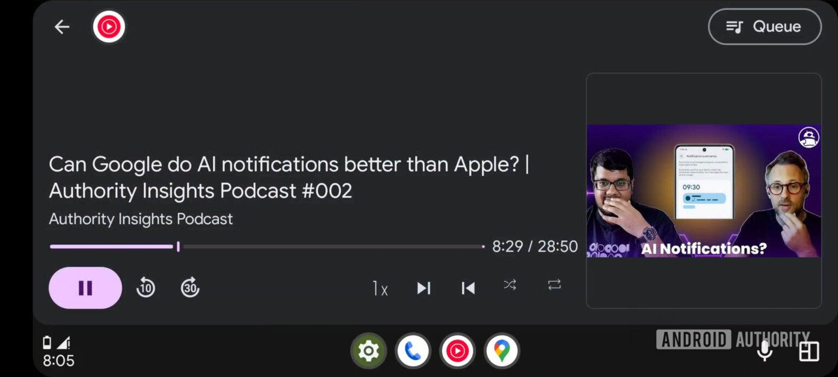Screen dimensions: 838x377
Task: Open Android Auto settings gear
Action: pos(369,351)
